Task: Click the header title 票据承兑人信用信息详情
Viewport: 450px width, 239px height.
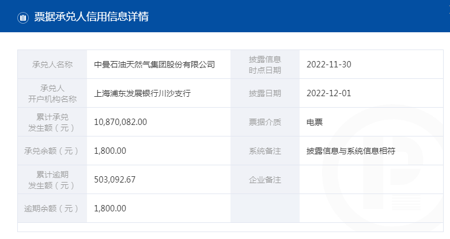Action: pyautogui.click(x=92, y=16)
